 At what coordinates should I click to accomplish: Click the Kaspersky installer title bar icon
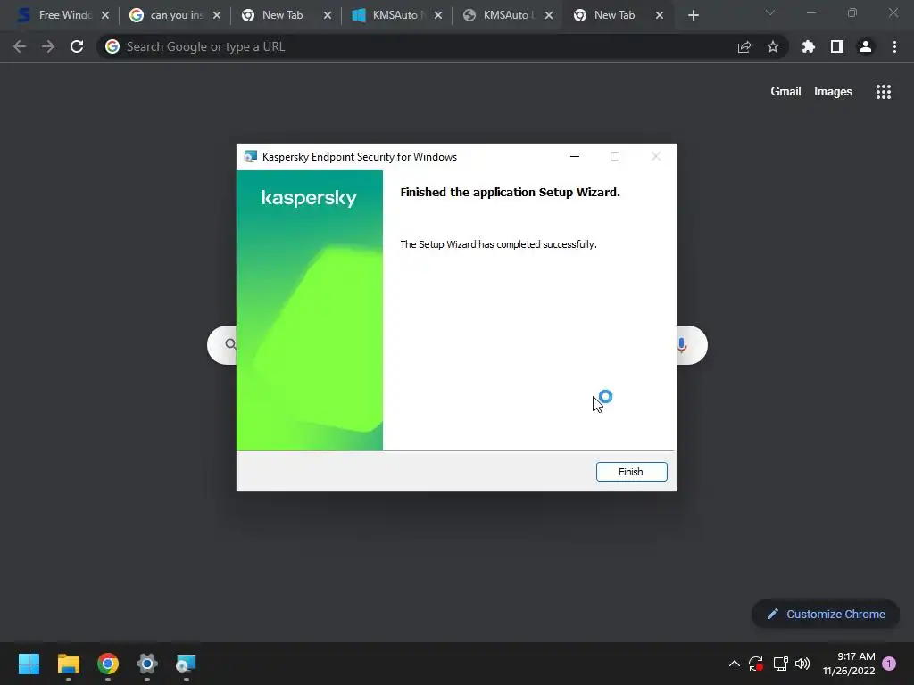click(251, 156)
